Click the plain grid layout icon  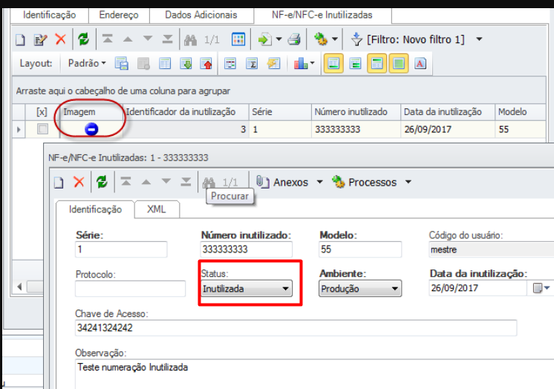pyautogui.click(x=165, y=64)
